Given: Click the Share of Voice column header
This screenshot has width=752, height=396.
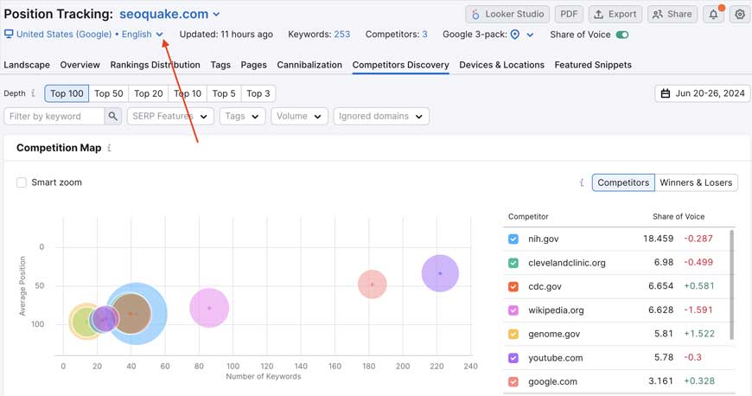Looking at the screenshot, I should (x=679, y=216).
